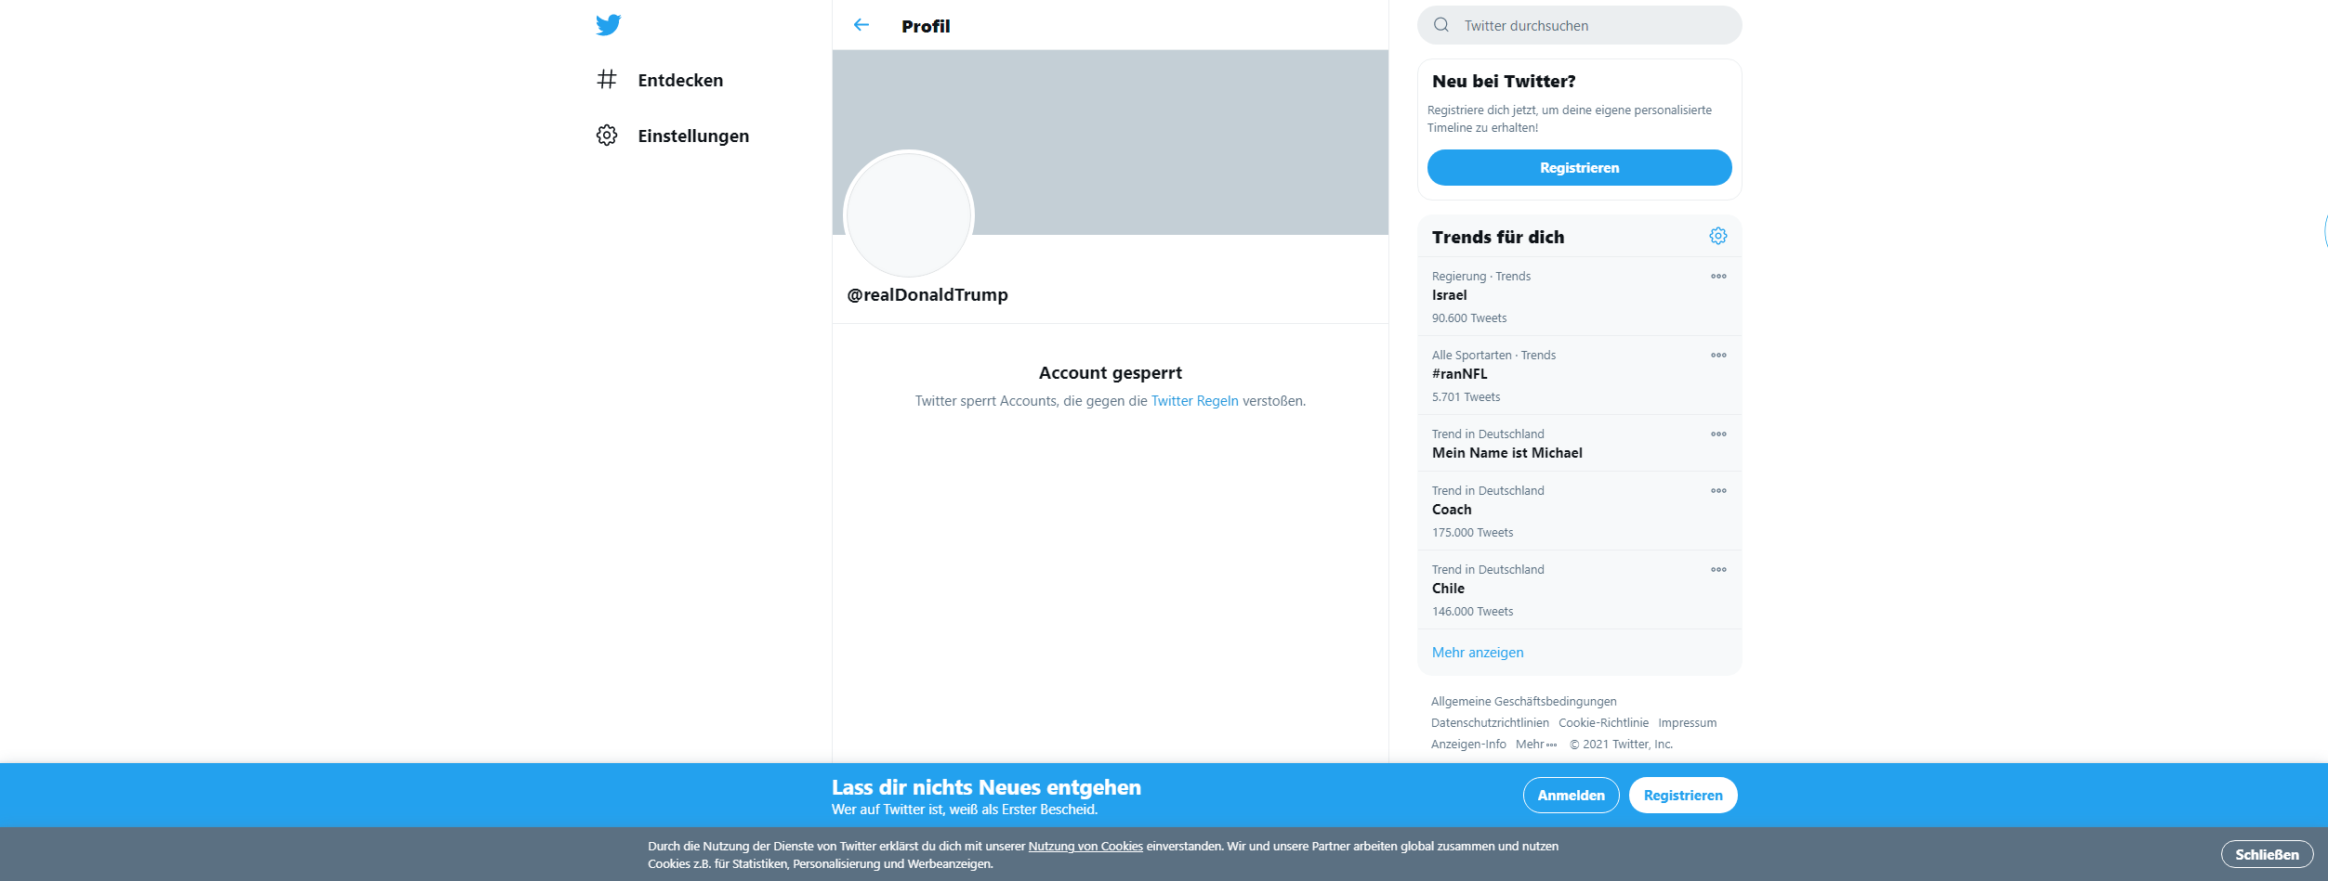The width and height of the screenshot is (2328, 881).
Task: Open the Twitter Regeln link
Action: coord(1194,401)
